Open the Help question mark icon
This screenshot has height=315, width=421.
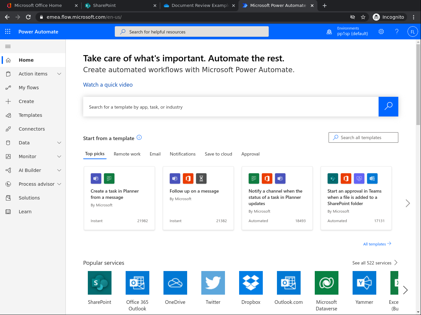(x=397, y=31)
